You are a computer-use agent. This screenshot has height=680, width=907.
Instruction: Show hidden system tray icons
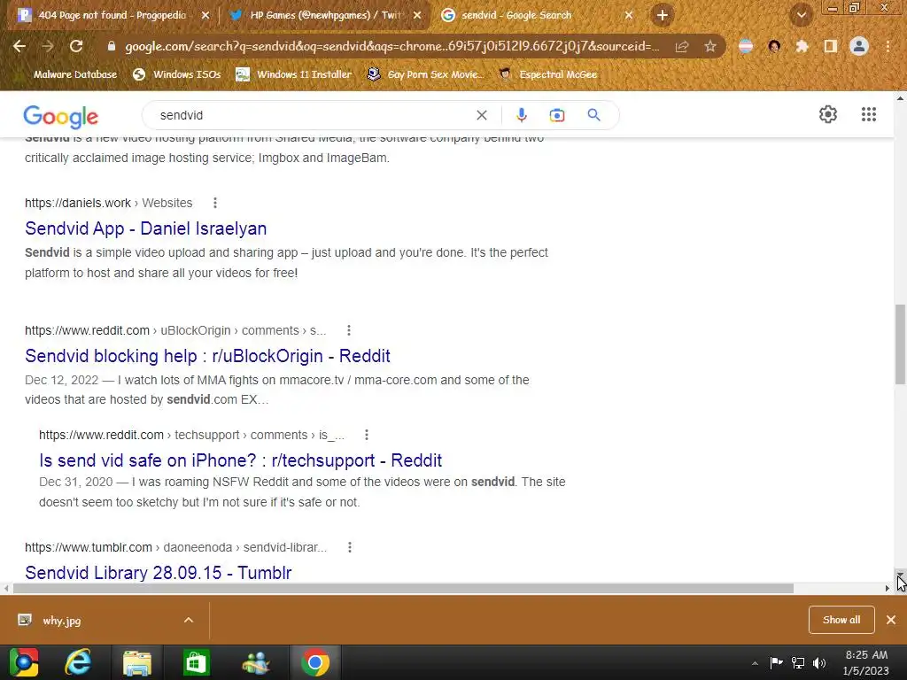755,662
